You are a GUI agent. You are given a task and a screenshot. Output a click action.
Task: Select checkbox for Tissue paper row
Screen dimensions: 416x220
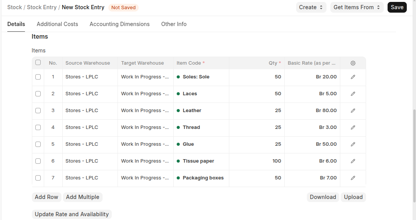click(38, 161)
